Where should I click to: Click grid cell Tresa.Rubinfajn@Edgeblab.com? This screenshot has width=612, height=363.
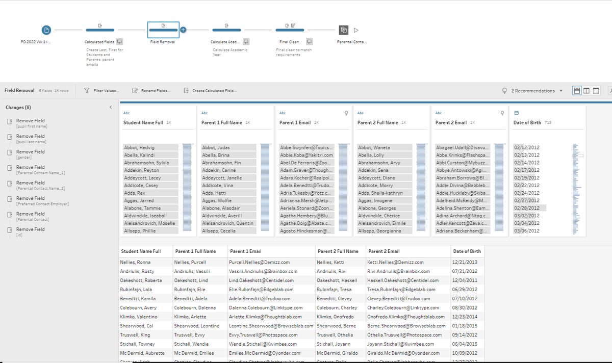(x=407, y=290)
